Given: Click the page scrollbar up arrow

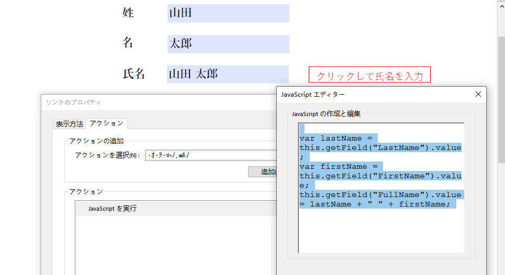Looking at the screenshot, I should tap(501, 5).
